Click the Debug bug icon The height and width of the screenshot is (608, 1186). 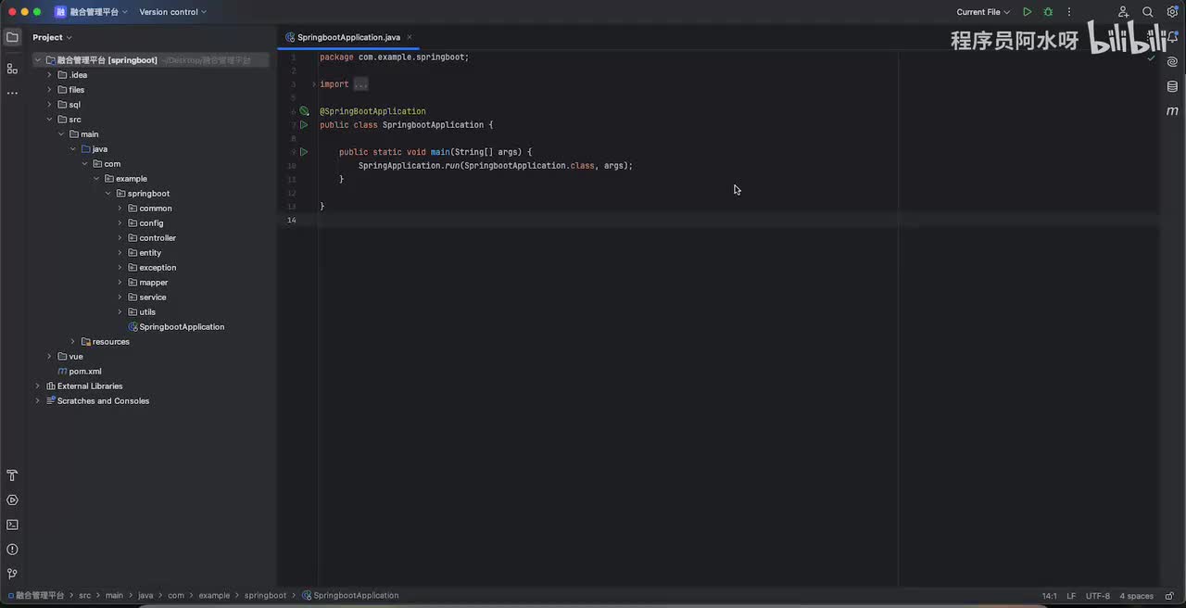point(1048,12)
